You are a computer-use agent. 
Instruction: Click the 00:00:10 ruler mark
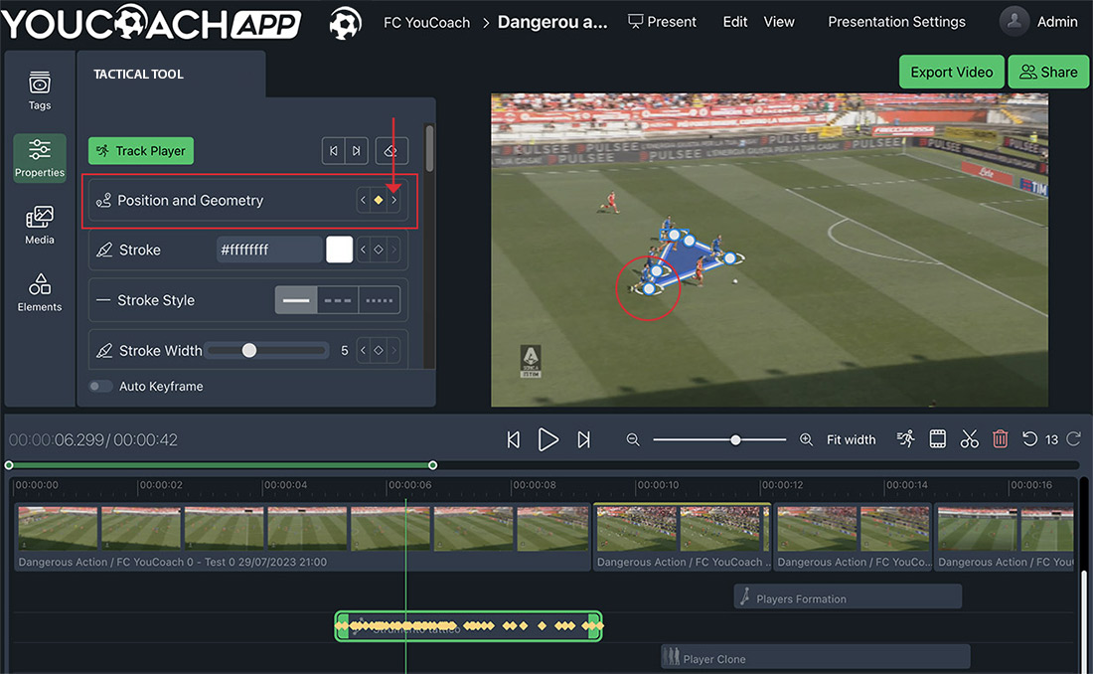click(x=658, y=485)
